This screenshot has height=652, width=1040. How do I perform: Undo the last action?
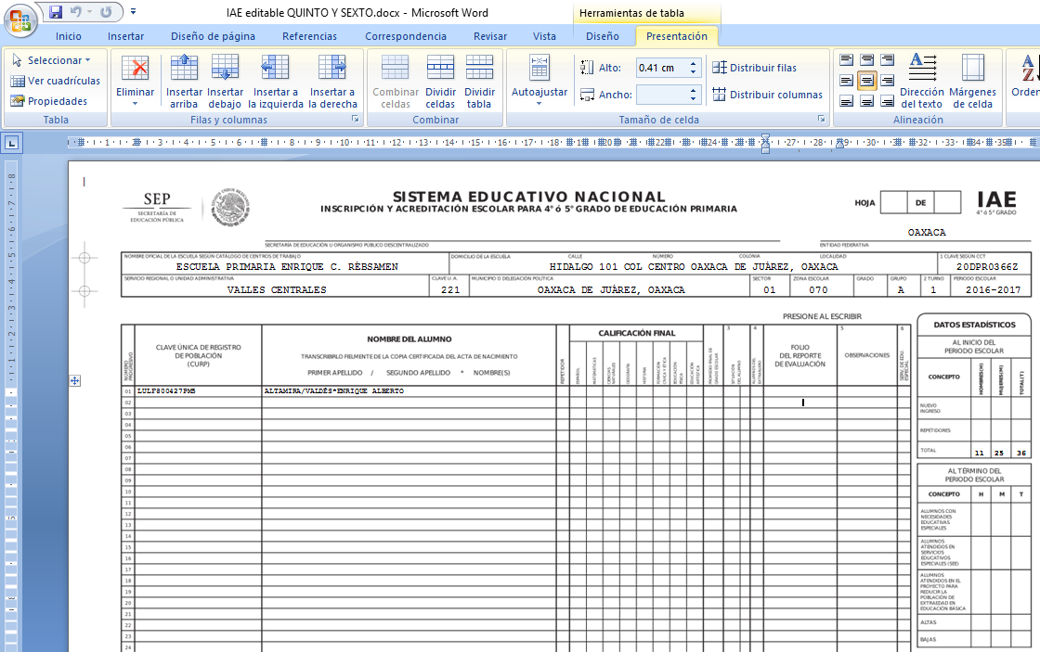pos(75,12)
